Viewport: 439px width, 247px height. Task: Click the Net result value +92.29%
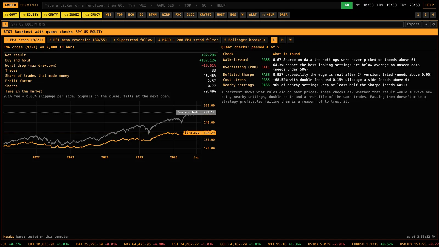click(209, 55)
